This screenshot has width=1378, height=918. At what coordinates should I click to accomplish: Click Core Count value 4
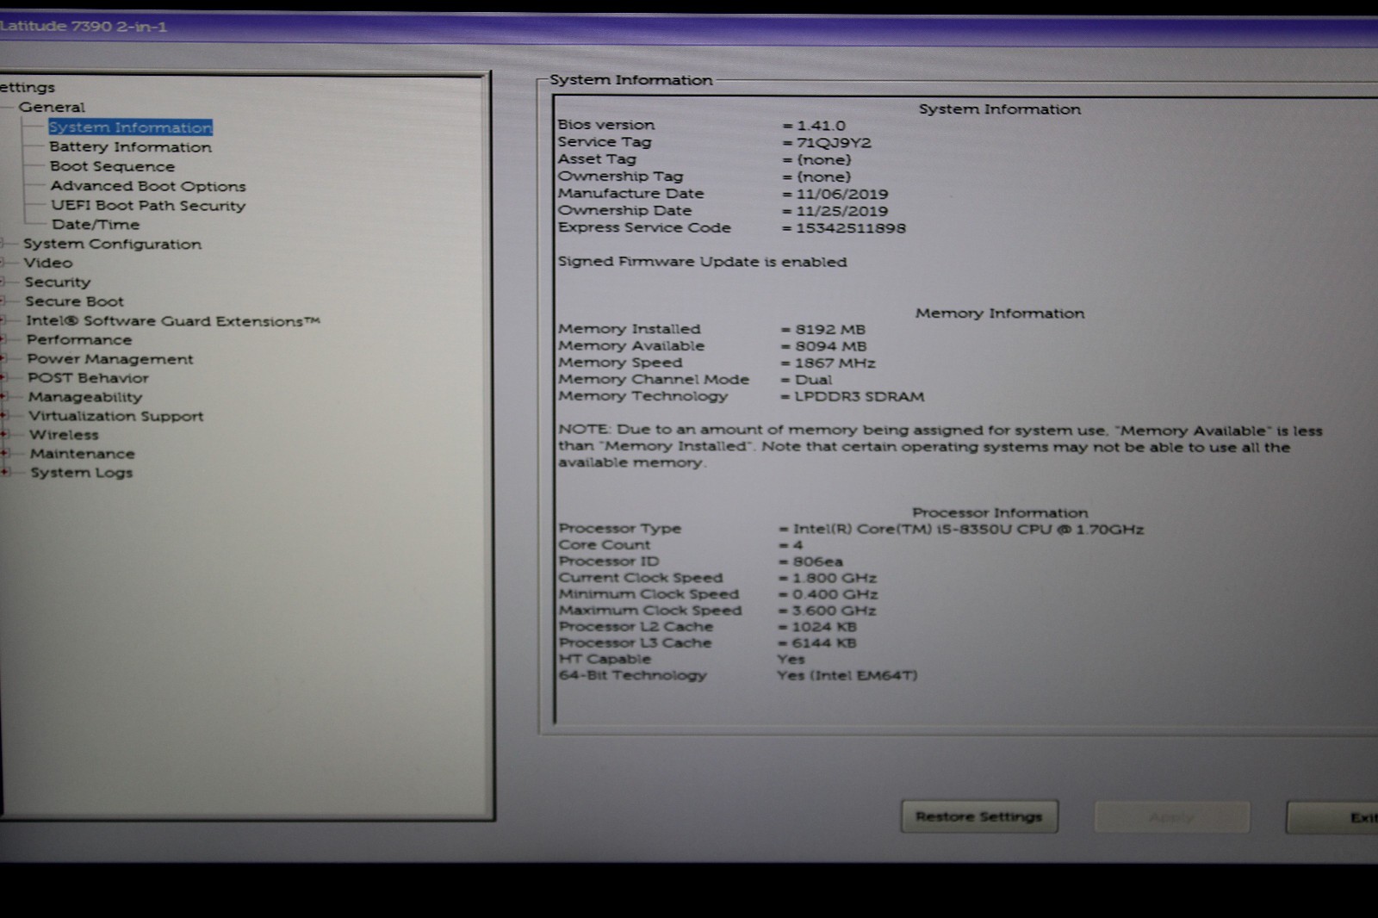pyautogui.click(x=798, y=545)
